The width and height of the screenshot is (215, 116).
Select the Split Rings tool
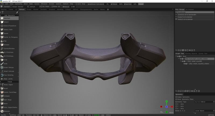click(x=8, y=99)
